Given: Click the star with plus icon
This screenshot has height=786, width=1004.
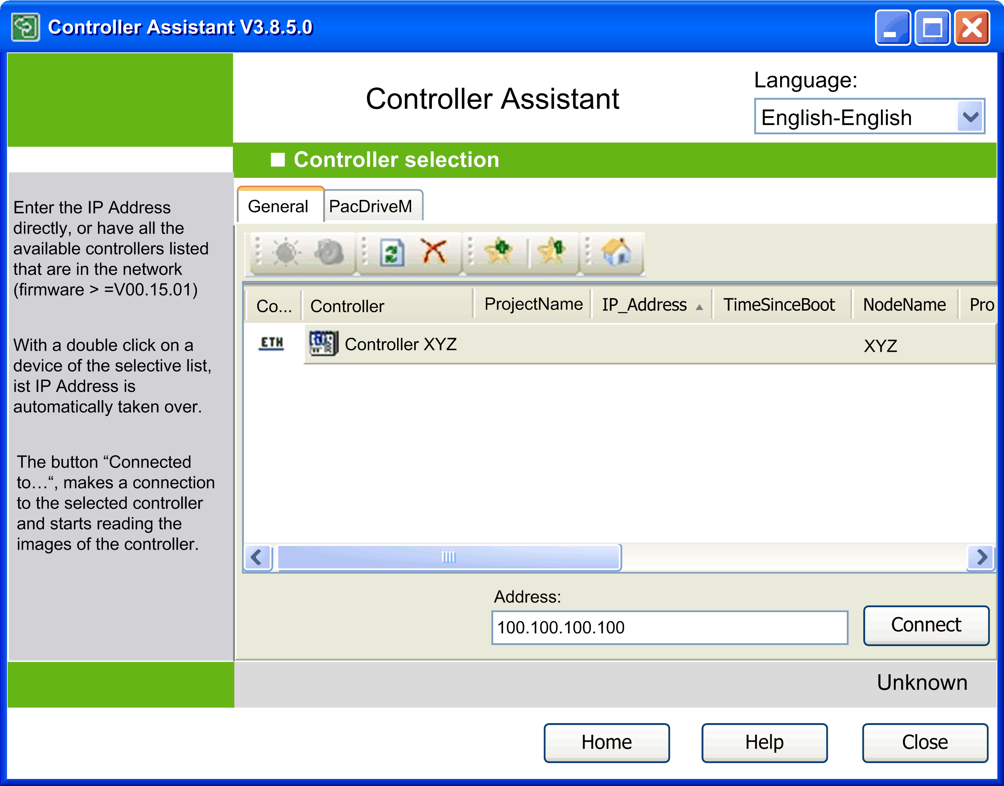Looking at the screenshot, I should click(x=498, y=252).
